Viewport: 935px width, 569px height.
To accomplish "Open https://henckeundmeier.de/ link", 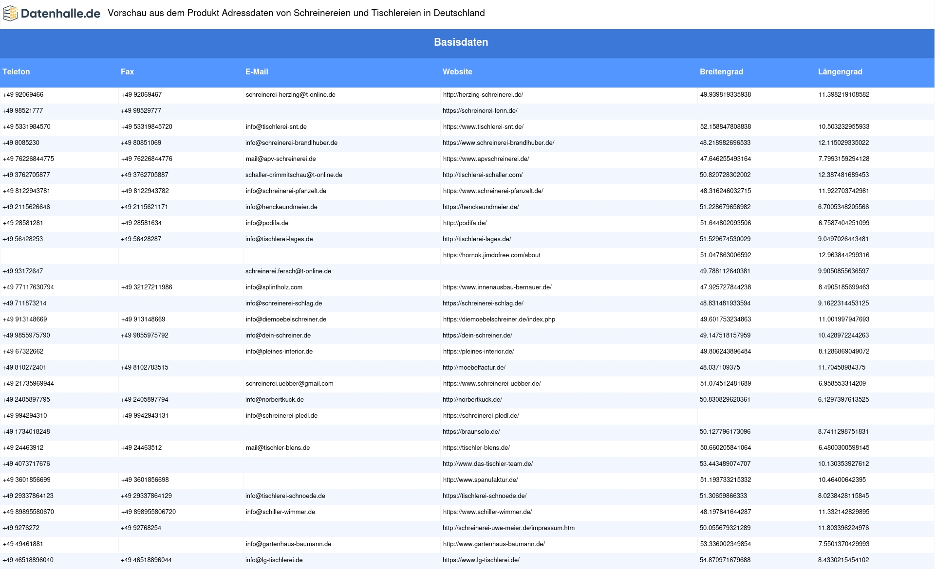I will coord(481,207).
